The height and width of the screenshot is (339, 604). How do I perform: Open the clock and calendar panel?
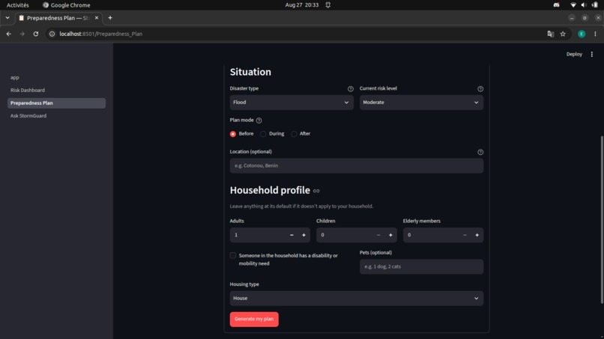tap(301, 5)
